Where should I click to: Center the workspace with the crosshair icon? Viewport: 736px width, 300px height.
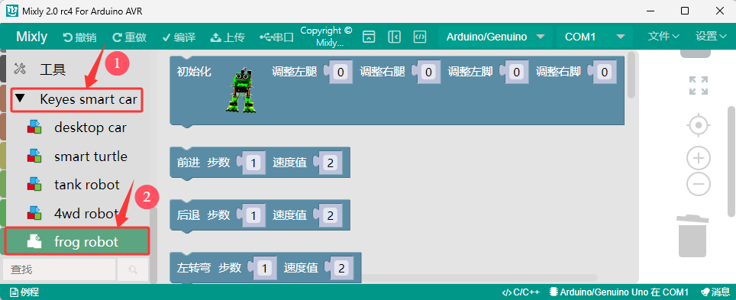coord(699,125)
